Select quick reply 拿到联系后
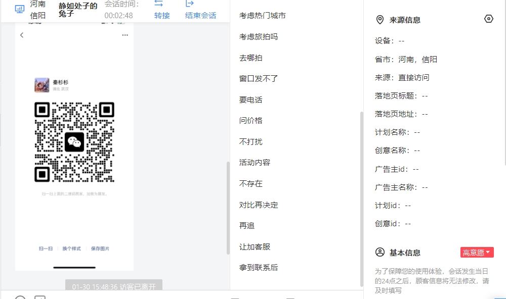The image size is (506, 299). click(x=259, y=267)
